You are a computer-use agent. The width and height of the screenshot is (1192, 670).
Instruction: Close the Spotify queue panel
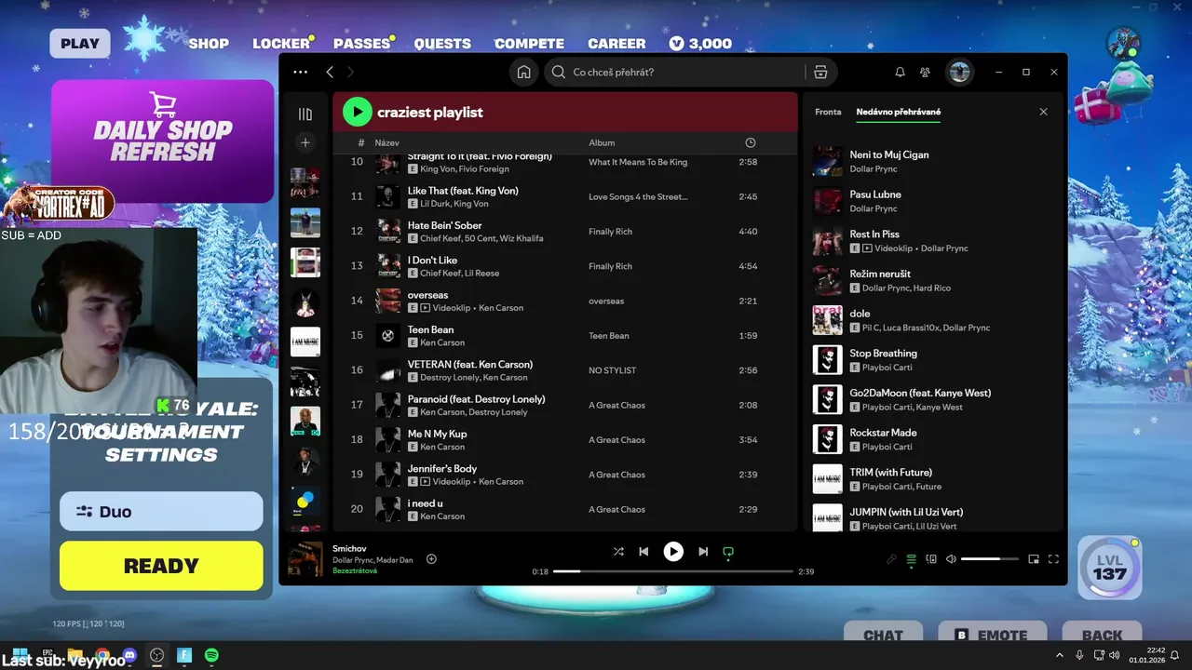pyautogui.click(x=1043, y=112)
